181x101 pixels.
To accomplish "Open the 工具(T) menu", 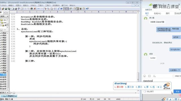I will pos(48,5).
